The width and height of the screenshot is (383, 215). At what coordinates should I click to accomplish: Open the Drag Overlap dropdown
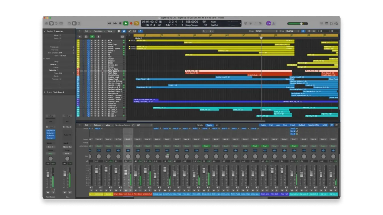pyautogui.click(x=292, y=31)
